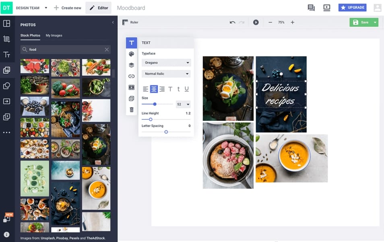The height and width of the screenshot is (242, 384).
Task: Open the link settings icon
Action: pos(131,76)
